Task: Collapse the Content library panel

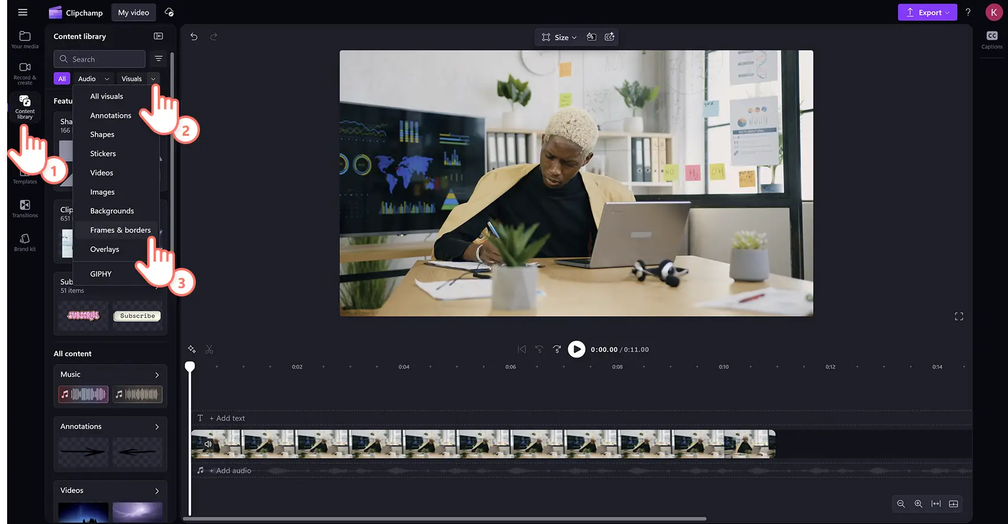Action: pos(158,36)
